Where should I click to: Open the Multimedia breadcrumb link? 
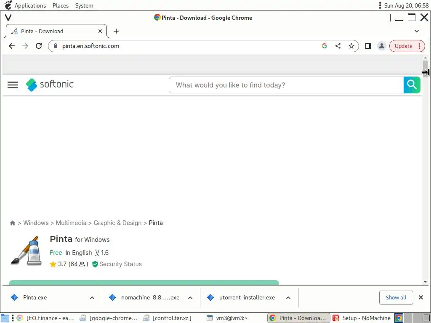tap(71, 223)
